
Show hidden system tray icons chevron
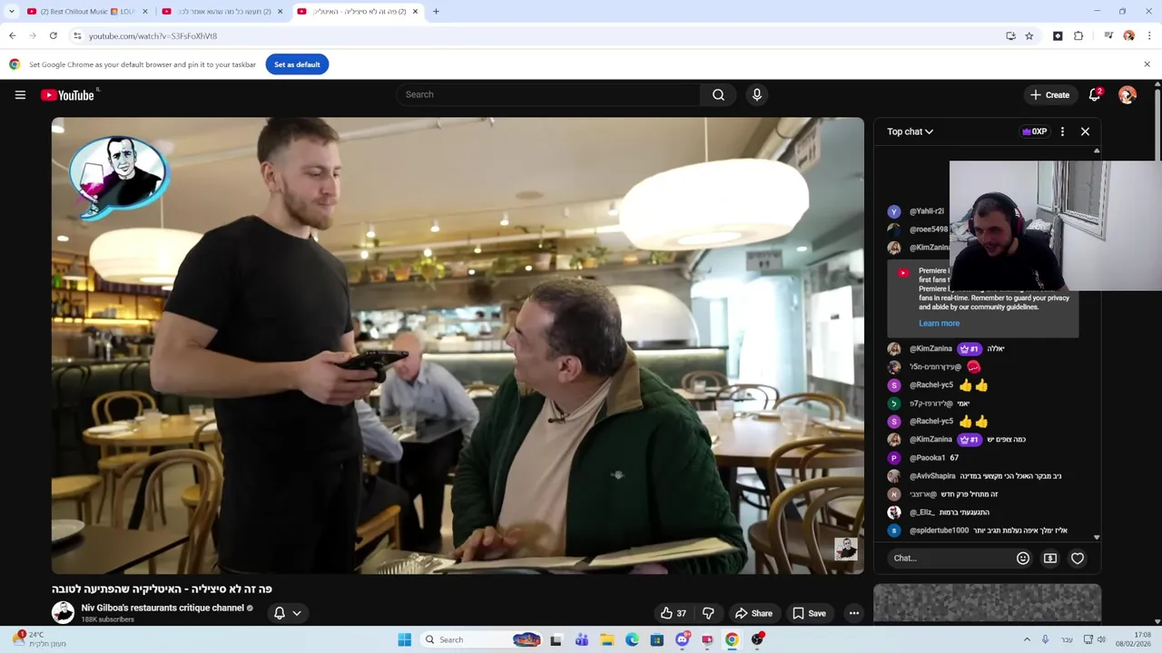(x=1027, y=639)
